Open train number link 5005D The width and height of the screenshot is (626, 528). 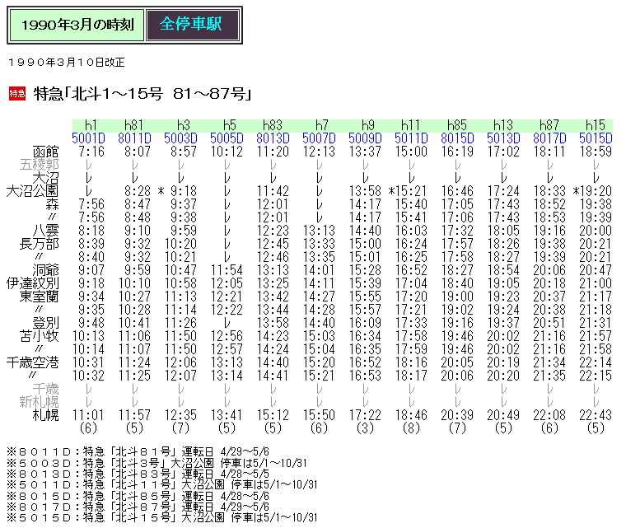[227, 138]
